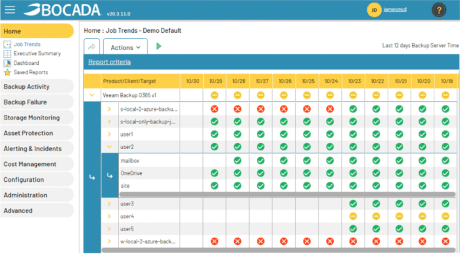460x254 pixels.
Task: Click partial status for Veeam Backup on 10/29
Action: pyautogui.click(x=214, y=95)
